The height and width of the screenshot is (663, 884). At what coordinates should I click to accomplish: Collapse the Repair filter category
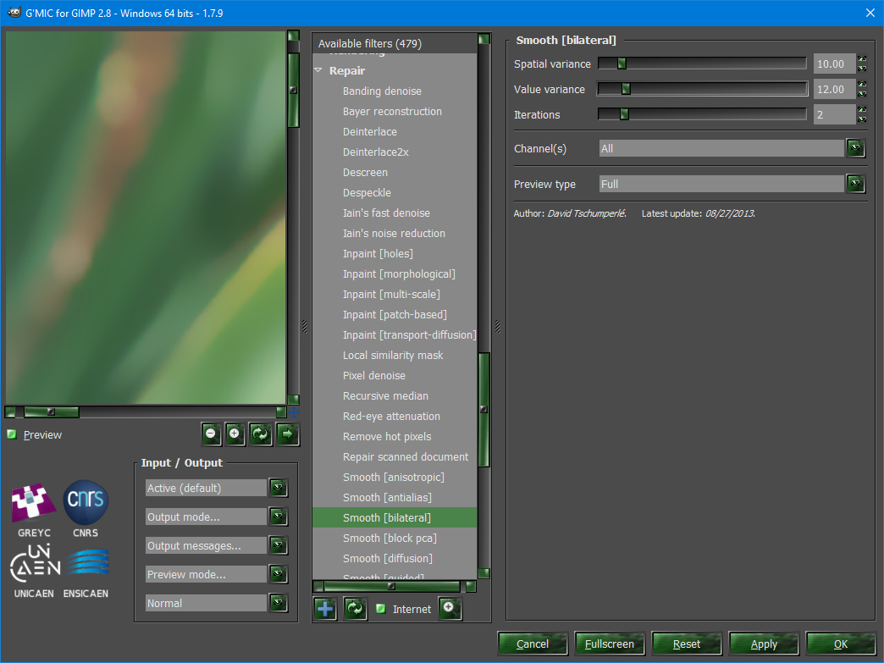[318, 70]
